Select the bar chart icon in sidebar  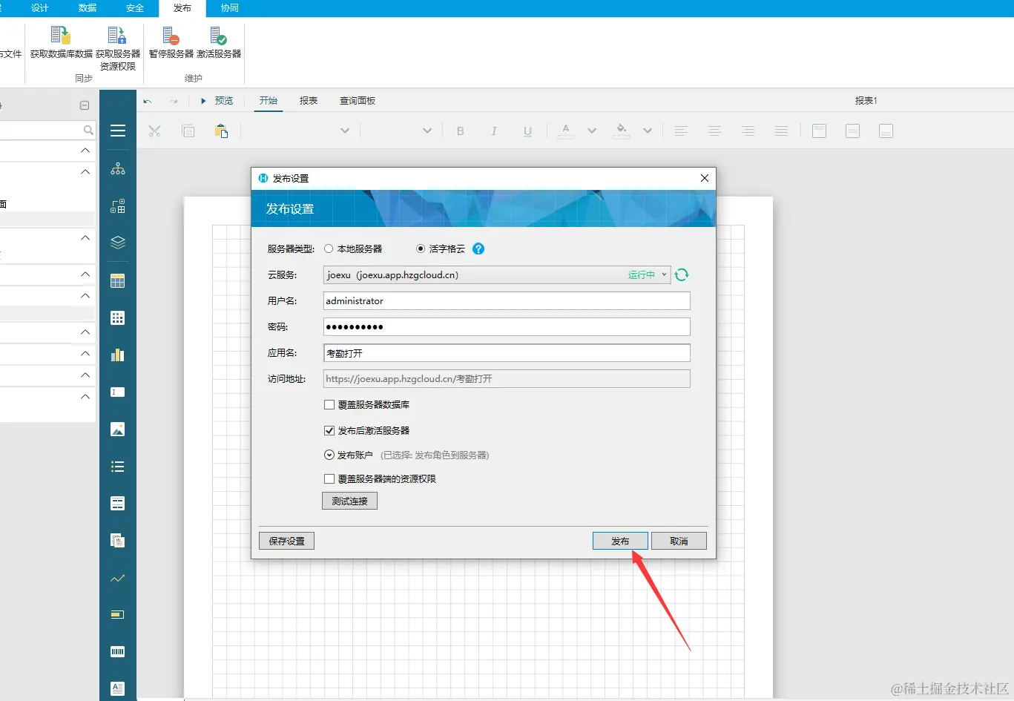[118, 355]
